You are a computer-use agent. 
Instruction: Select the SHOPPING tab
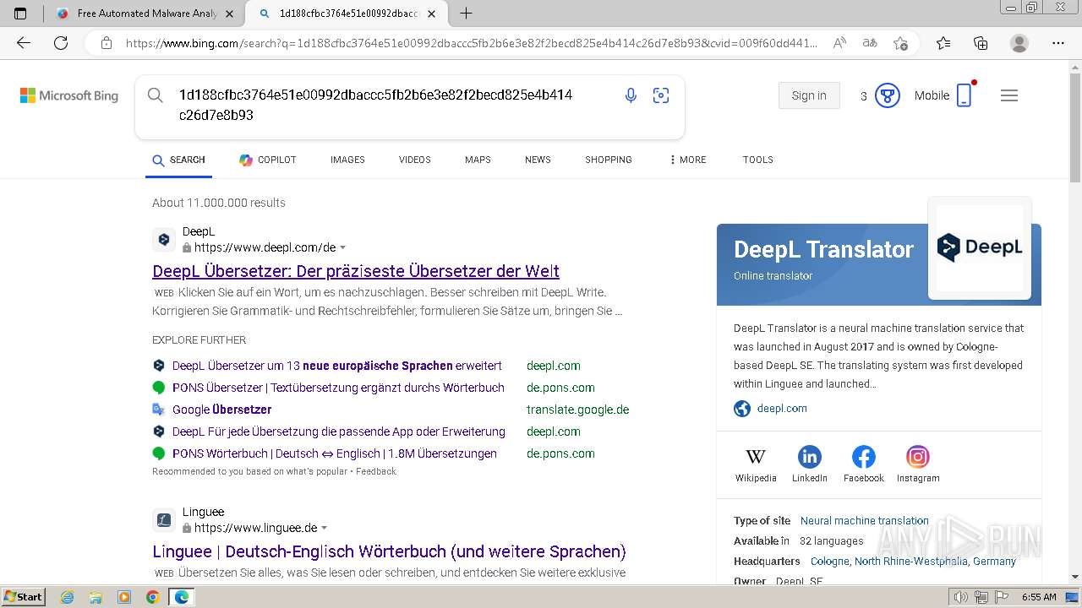click(609, 160)
